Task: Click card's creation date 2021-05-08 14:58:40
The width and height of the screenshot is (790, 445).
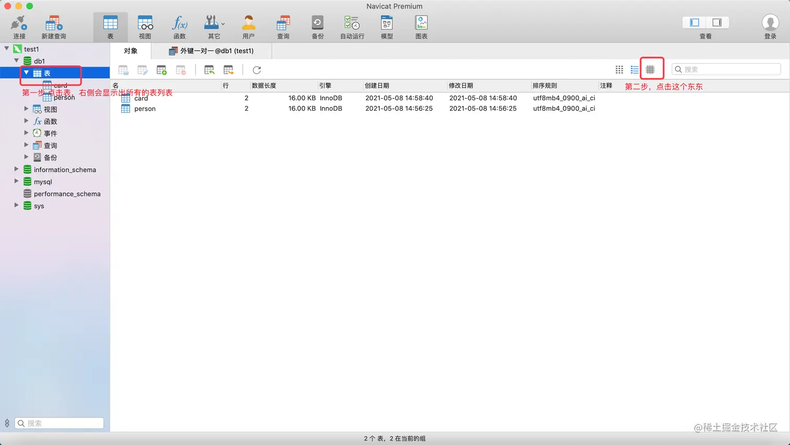Action: 399,98
